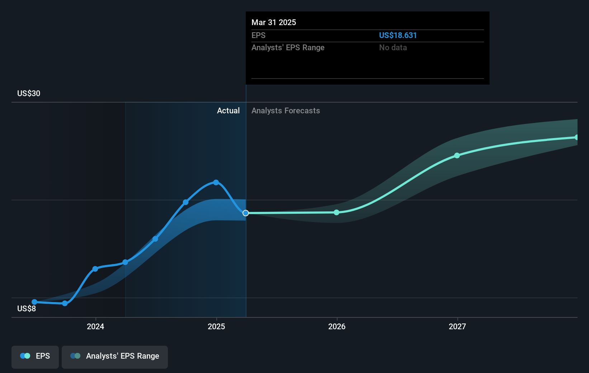Click the Mar 31 2025 tooltip date
The height and width of the screenshot is (373, 589).
click(274, 23)
